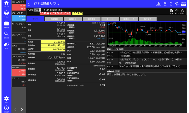This screenshot has height=113, width=189.
Task: Select M-アンジェス watchlist card
Action: [x=19, y=27]
